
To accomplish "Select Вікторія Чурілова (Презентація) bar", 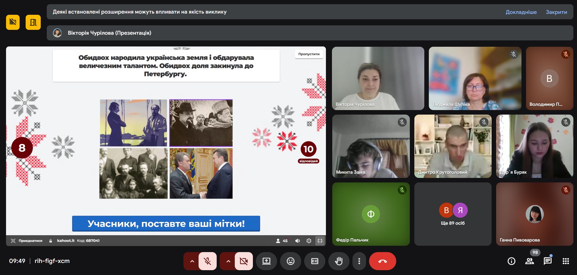I will pyautogui.click(x=310, y=33).
